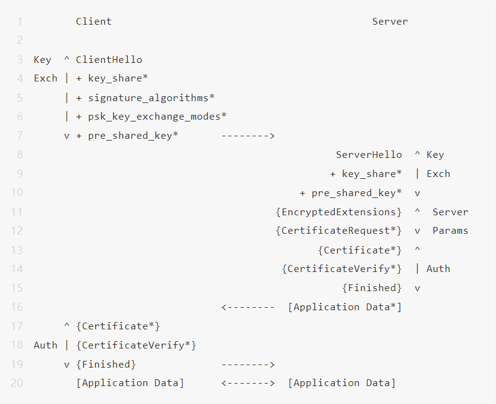Click the "Params" label text
496x404 pixels.
click(450, 231)
